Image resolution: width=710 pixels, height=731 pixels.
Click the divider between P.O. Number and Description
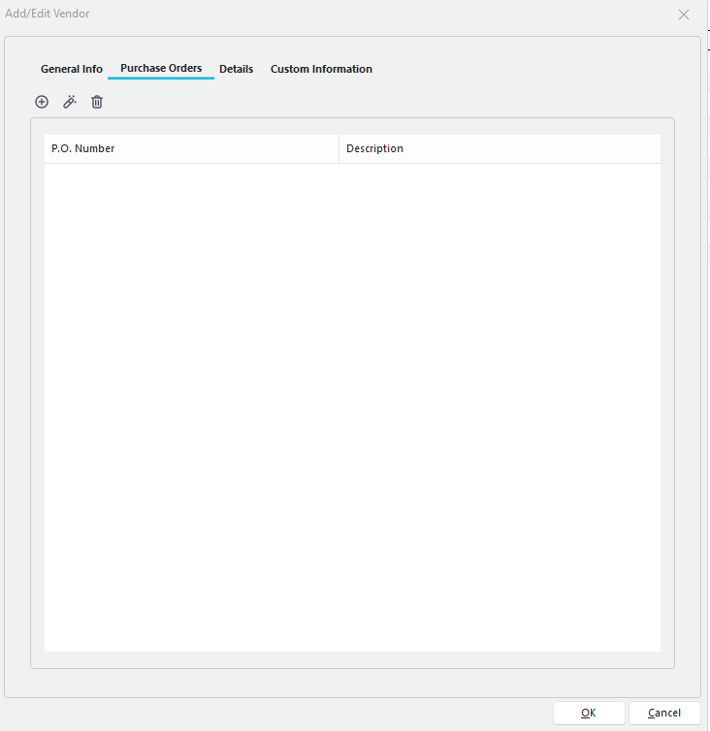tap(339, 148)
